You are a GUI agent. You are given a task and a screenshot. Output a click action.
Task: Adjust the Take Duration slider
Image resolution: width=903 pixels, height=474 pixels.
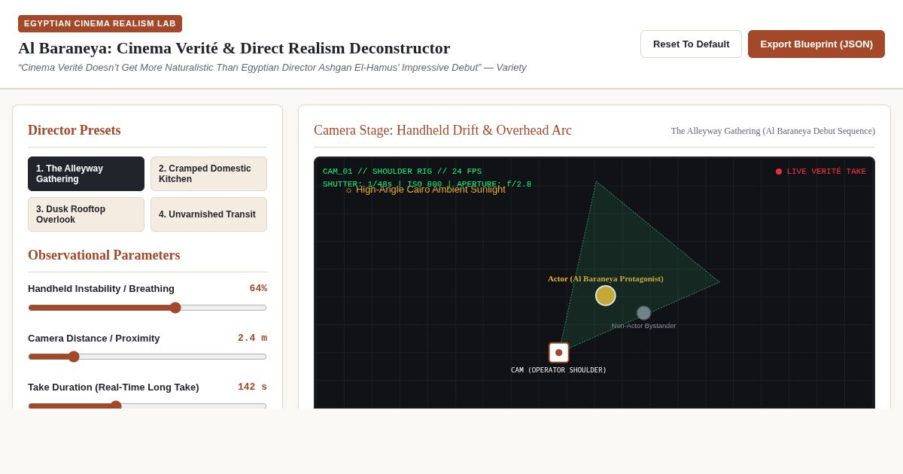click(x=147, y=406)
